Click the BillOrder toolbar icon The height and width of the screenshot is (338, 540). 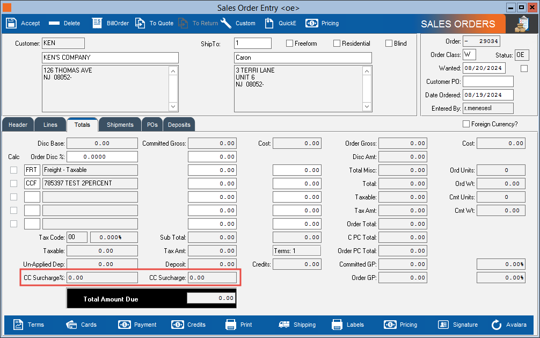97,23
